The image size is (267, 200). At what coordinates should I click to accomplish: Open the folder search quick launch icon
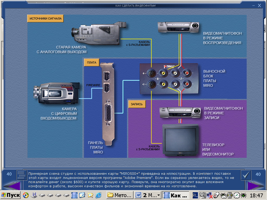90,195
